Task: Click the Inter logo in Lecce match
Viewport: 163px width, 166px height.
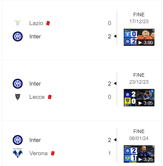Action: tap(18, 84)
